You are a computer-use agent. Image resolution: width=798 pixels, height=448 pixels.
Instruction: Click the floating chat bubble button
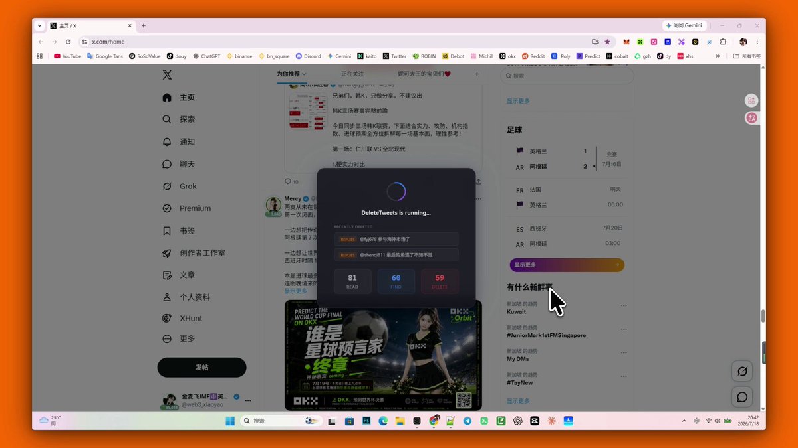pyautogui.click(x=742, y=397)
